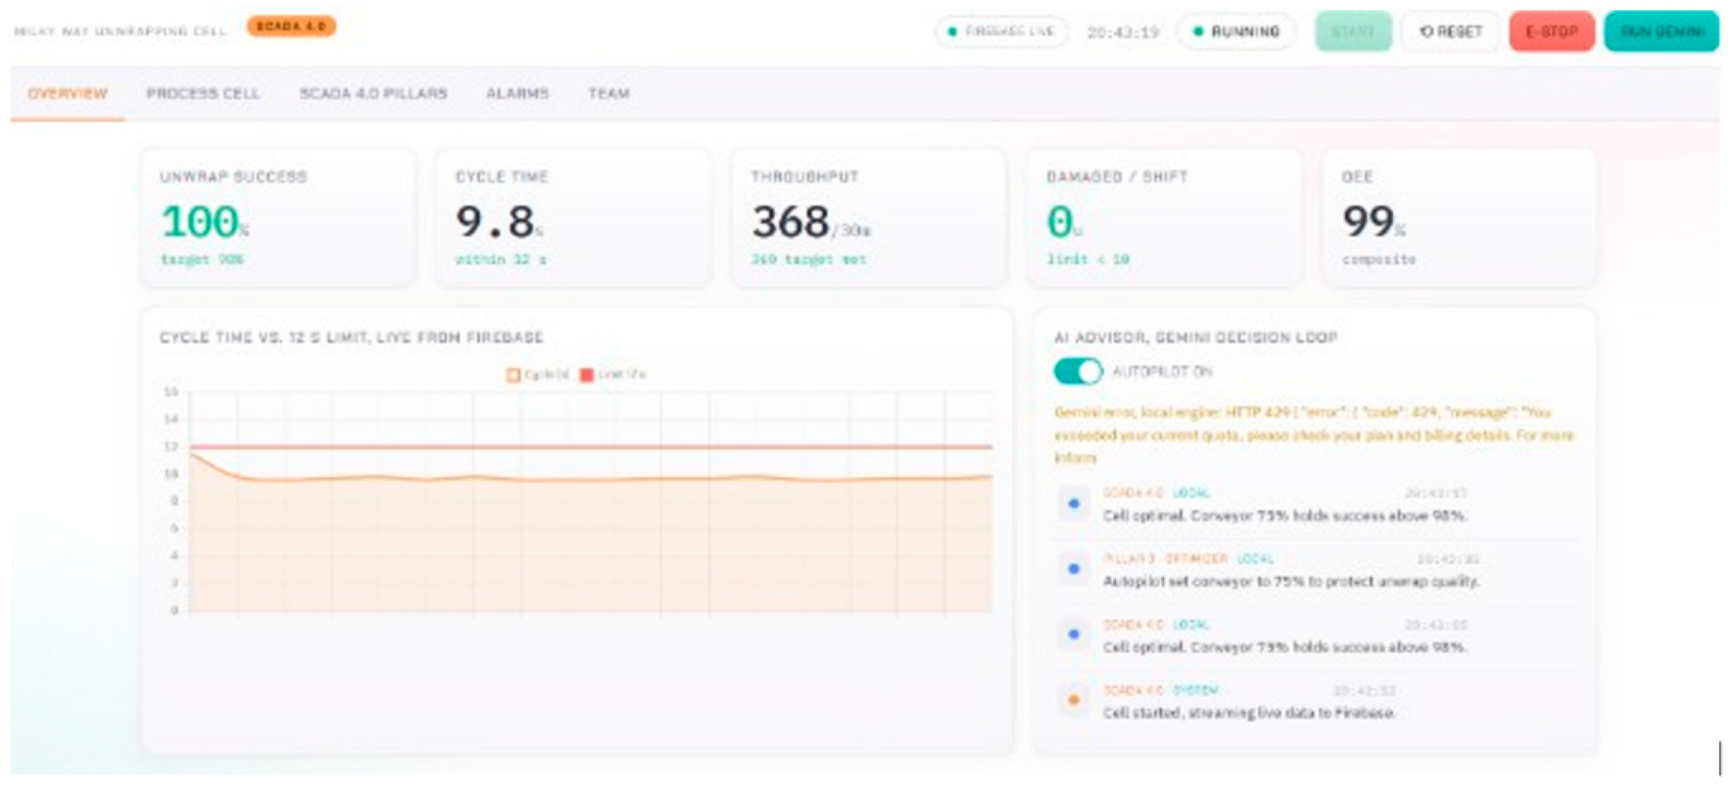Viewport: 1733px width, 787px height.
Task: Toggle red Limit legend swatch
Action: [586, 374]
